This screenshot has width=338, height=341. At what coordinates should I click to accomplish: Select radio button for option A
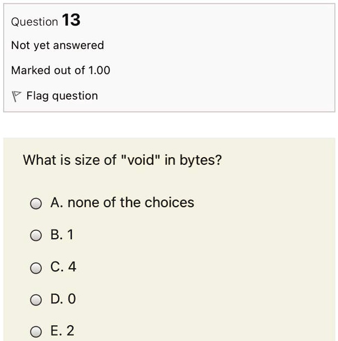[x=36, y=203]
